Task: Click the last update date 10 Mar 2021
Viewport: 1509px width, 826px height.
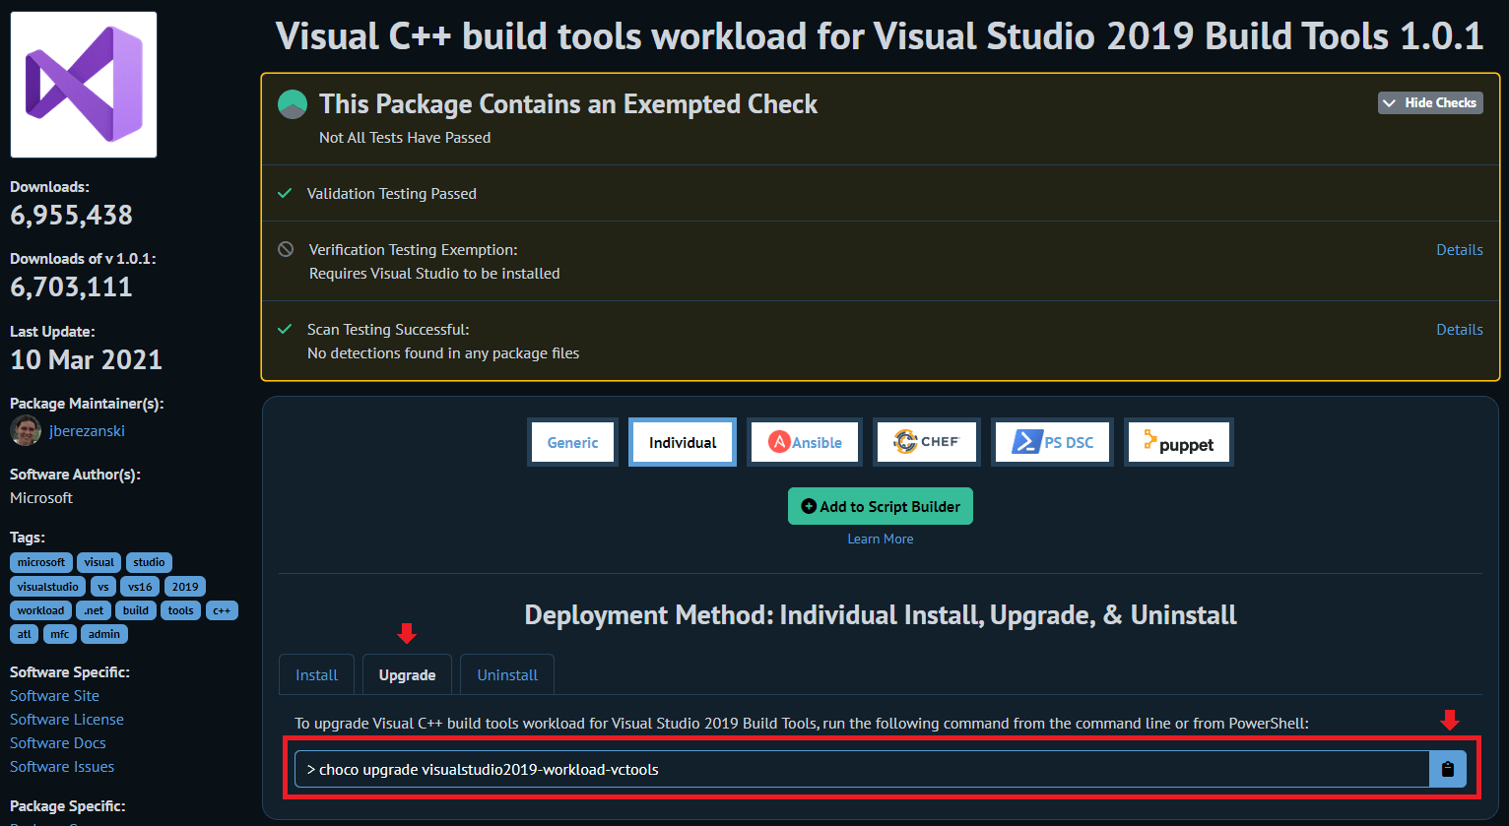Action: point(86,359)
